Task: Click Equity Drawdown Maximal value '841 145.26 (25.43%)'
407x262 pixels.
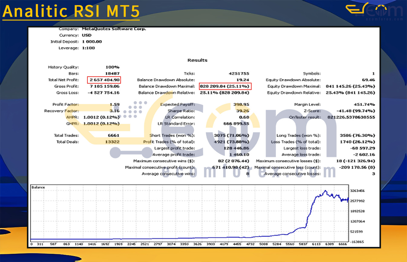Action: click(x=350, y=86)
